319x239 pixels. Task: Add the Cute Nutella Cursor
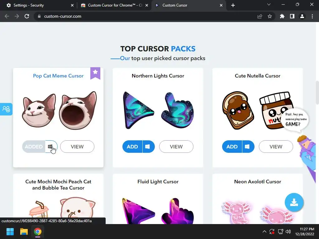[x=232, y=147]
